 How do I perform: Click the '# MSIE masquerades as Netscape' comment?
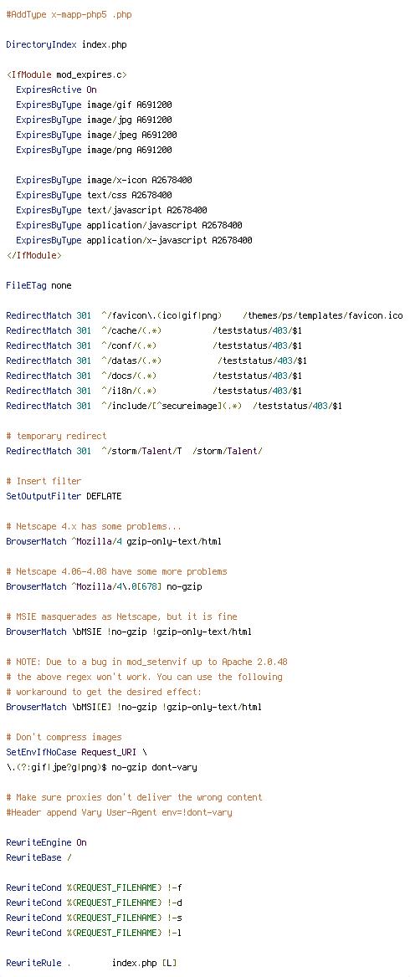pos(121,616)
